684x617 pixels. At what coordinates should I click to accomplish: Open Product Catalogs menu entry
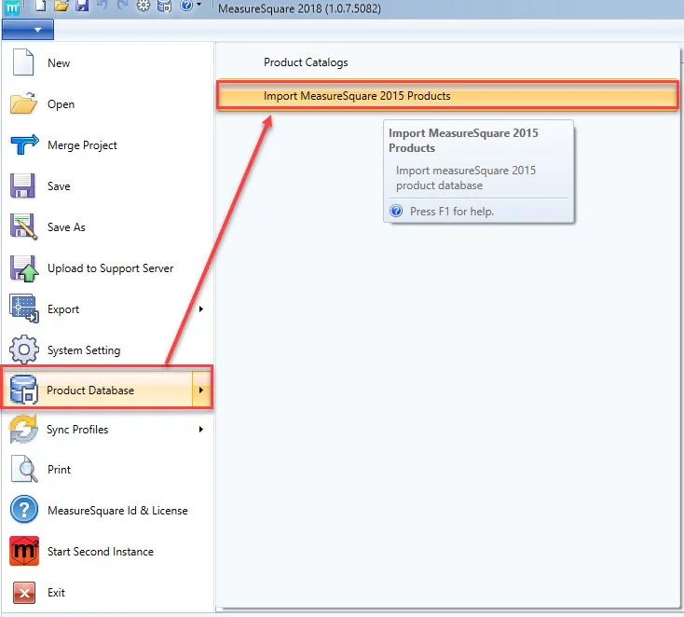(306, 62)
